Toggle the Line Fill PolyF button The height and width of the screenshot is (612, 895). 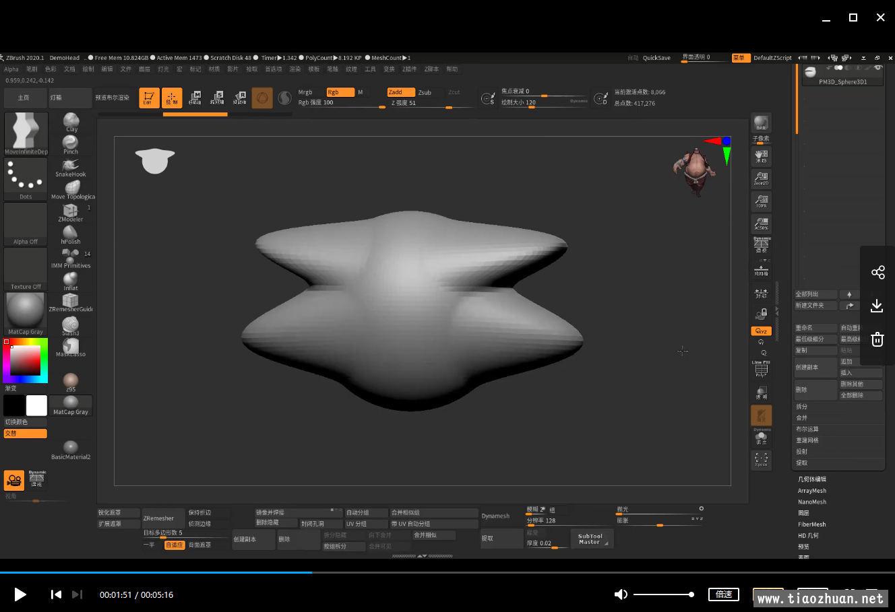point(761,368)
